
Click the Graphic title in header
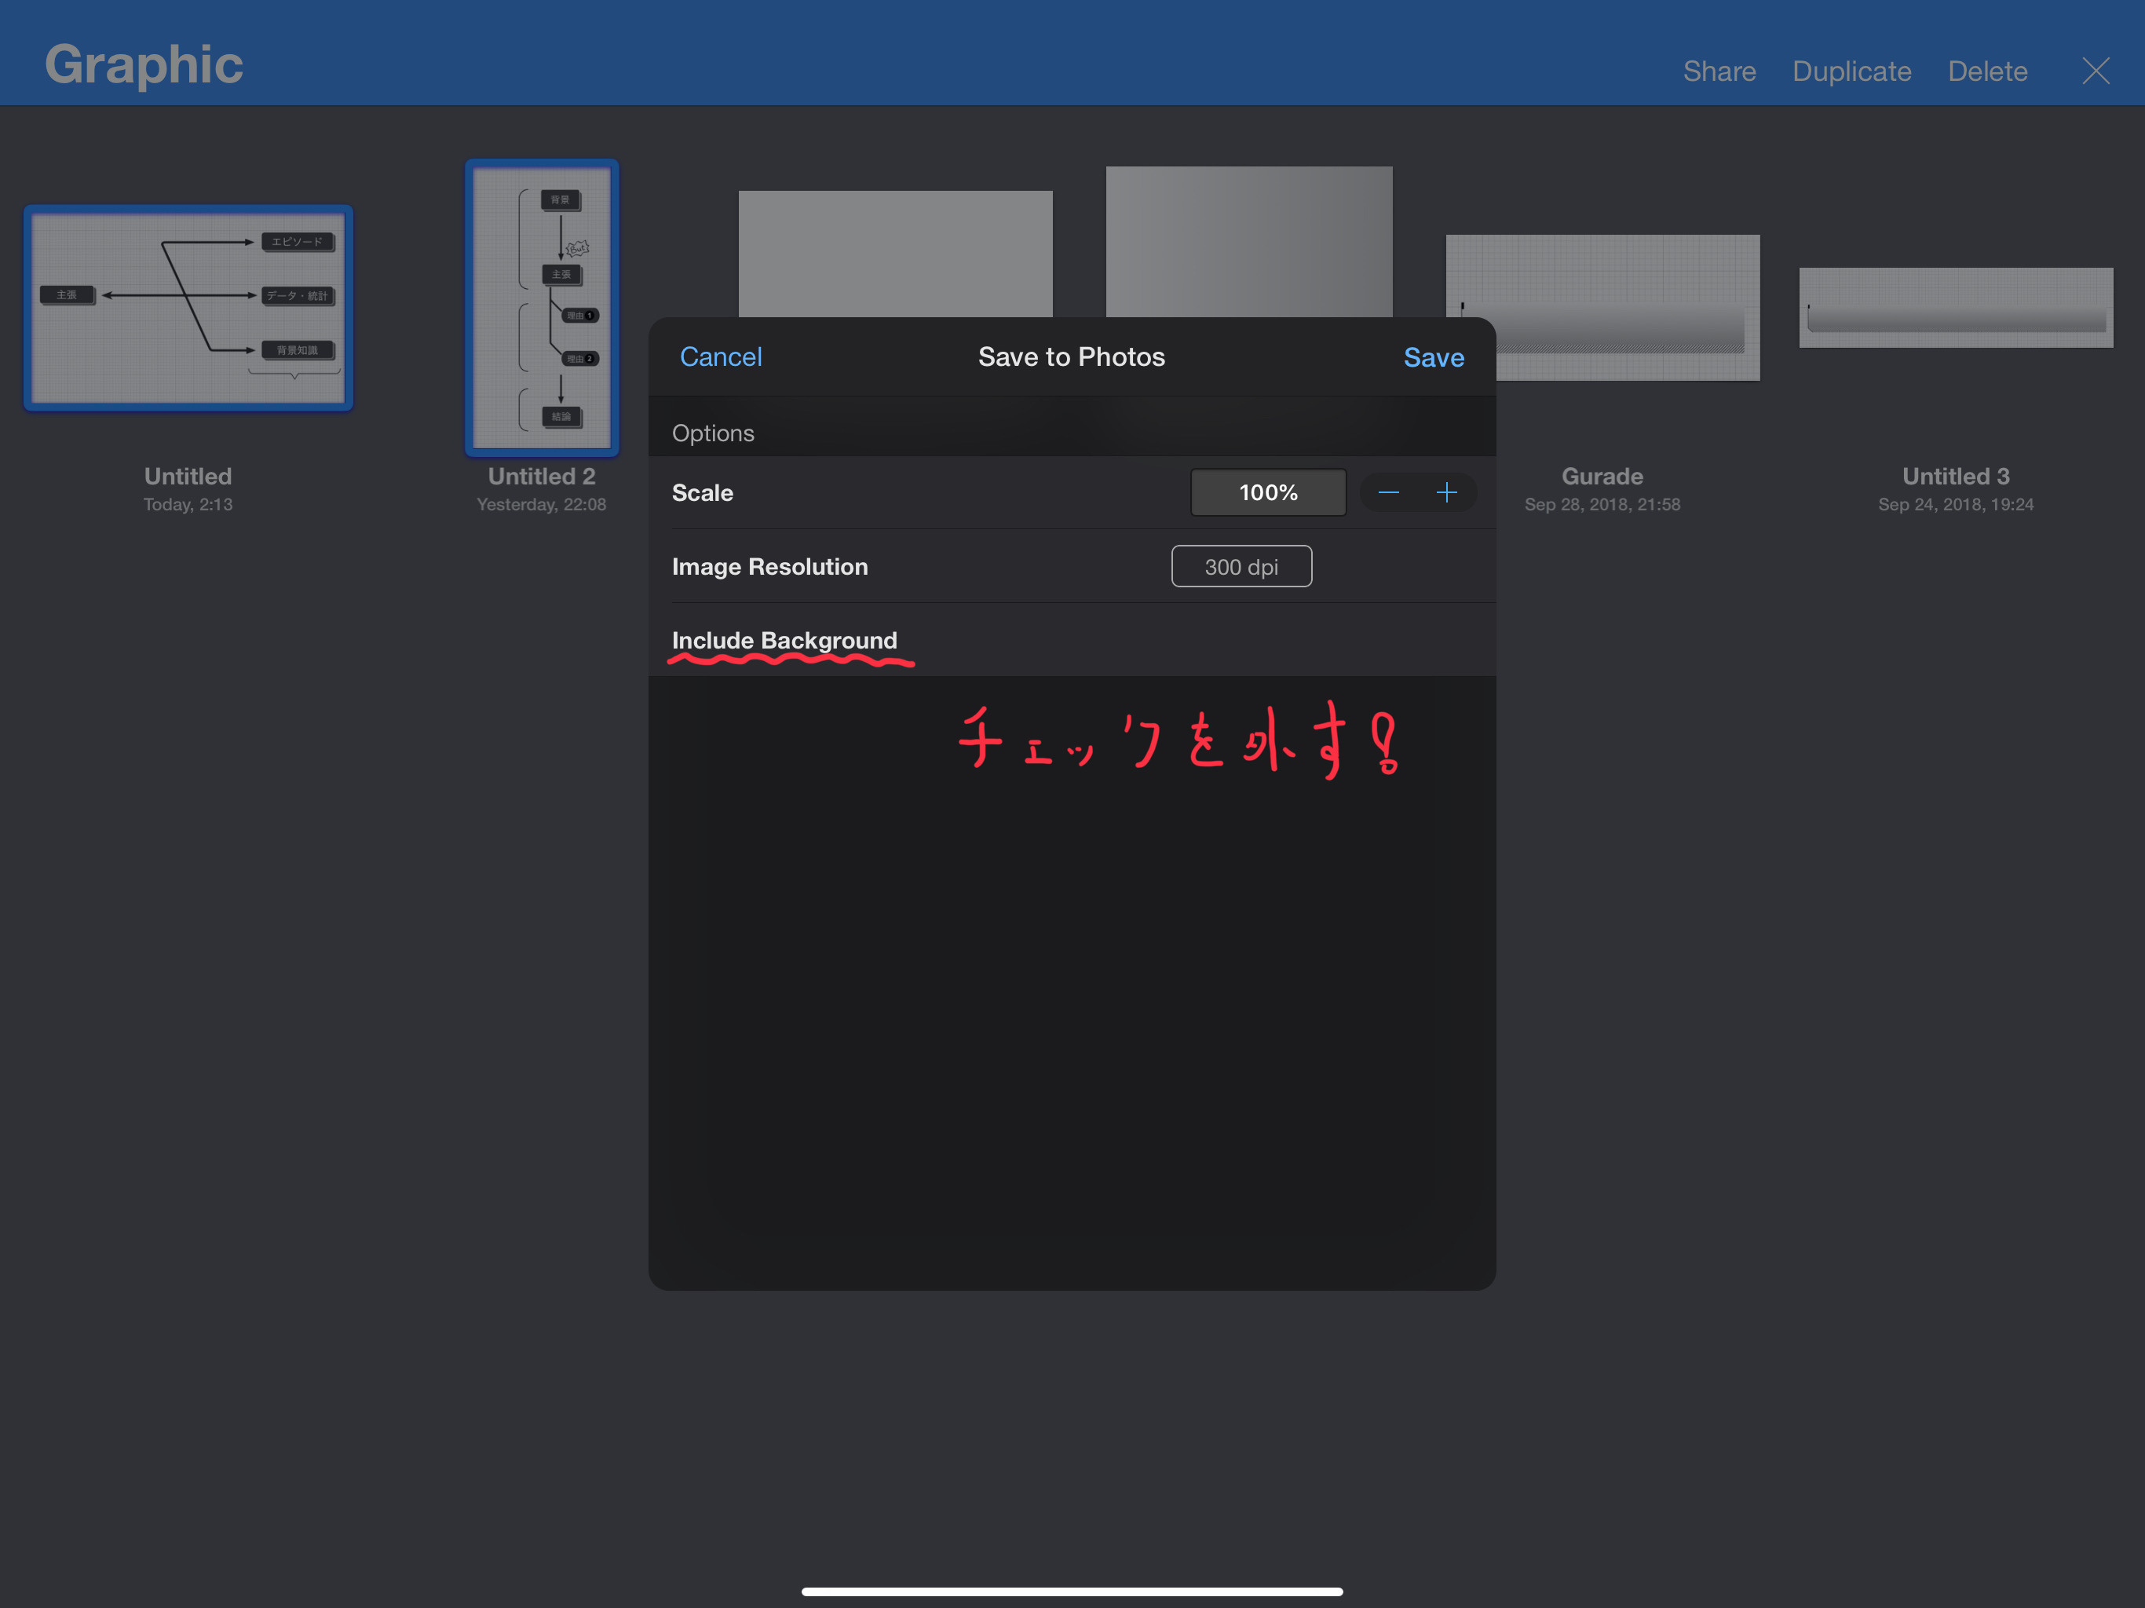coord(144,65)
